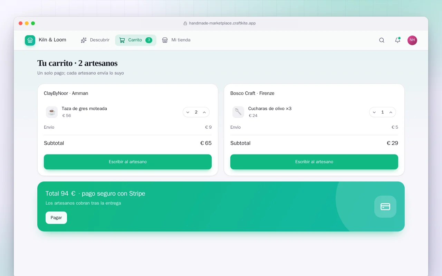442x276 pixels.
Task: Click the € 9 shipping cost
Action: click(208, 127)
